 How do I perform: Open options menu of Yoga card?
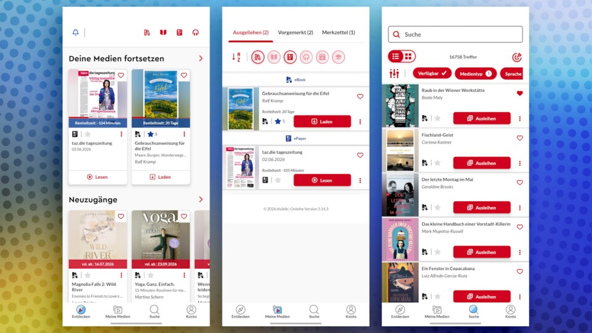(x=184, y=275)
